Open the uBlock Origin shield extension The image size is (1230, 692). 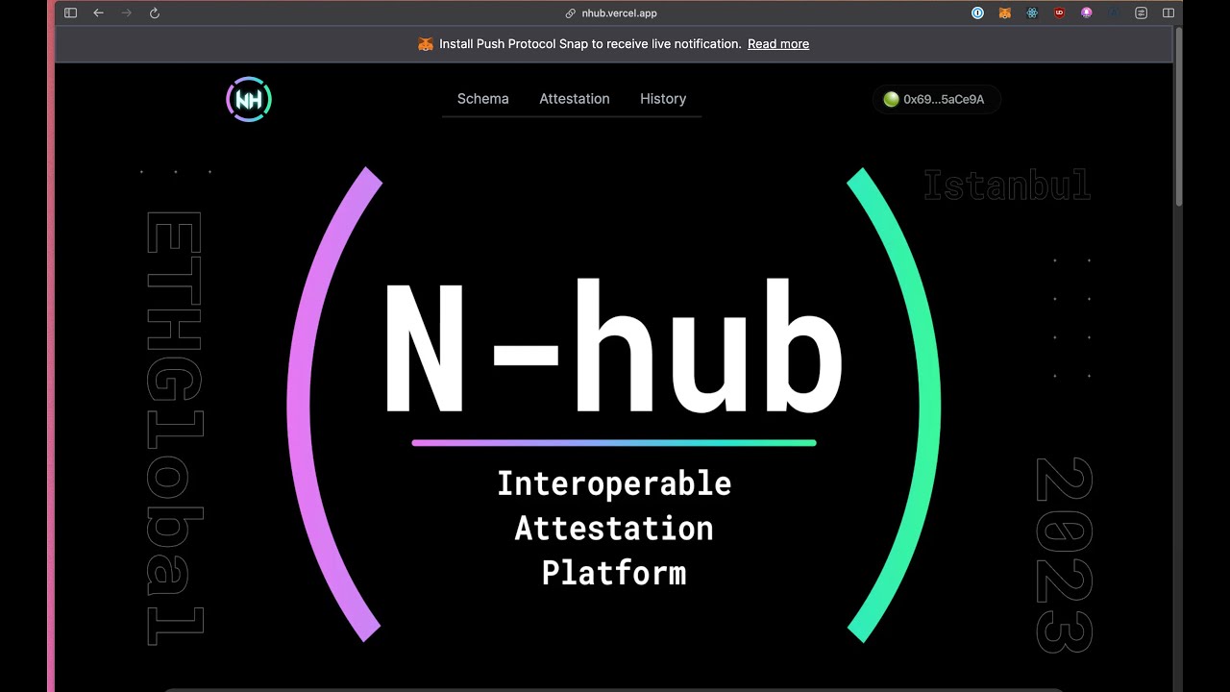(1059, 13)
